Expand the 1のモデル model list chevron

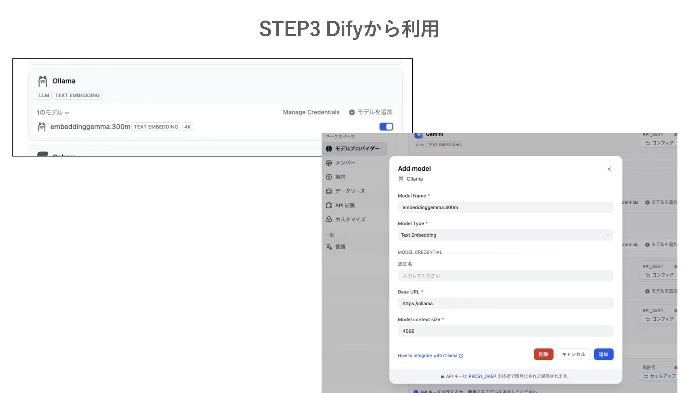point(67,113)
